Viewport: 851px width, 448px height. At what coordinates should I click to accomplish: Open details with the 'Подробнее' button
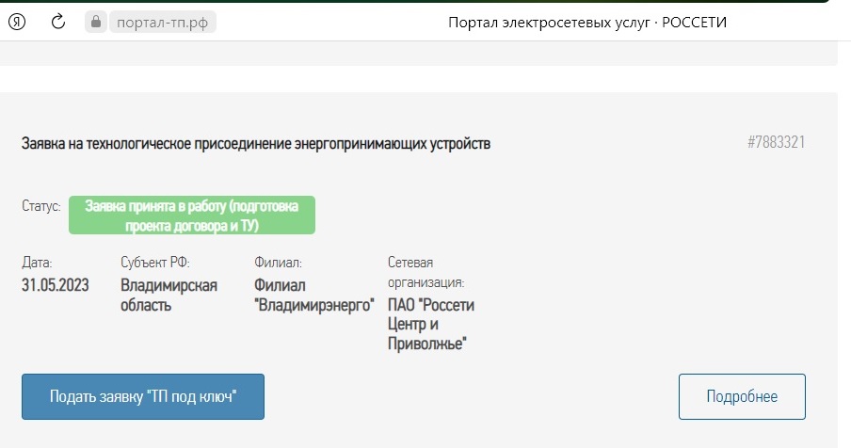[x=742, y=396]
